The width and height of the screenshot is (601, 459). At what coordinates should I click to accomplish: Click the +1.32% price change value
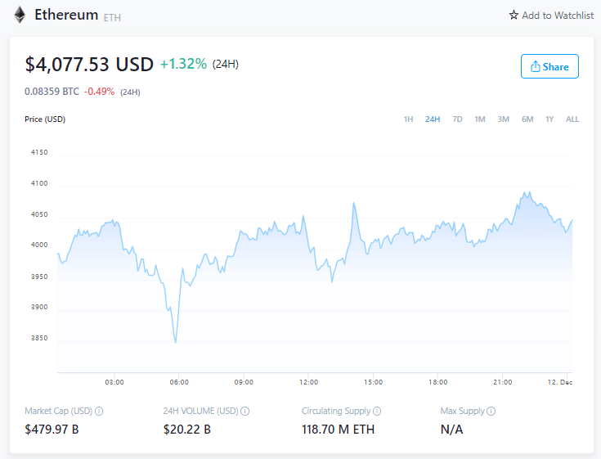click(184, 64)
